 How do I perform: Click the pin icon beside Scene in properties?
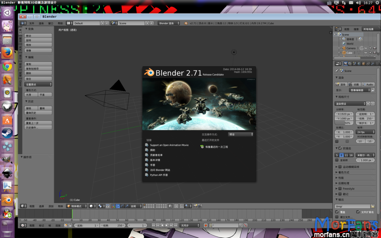[x=336, y=71]
